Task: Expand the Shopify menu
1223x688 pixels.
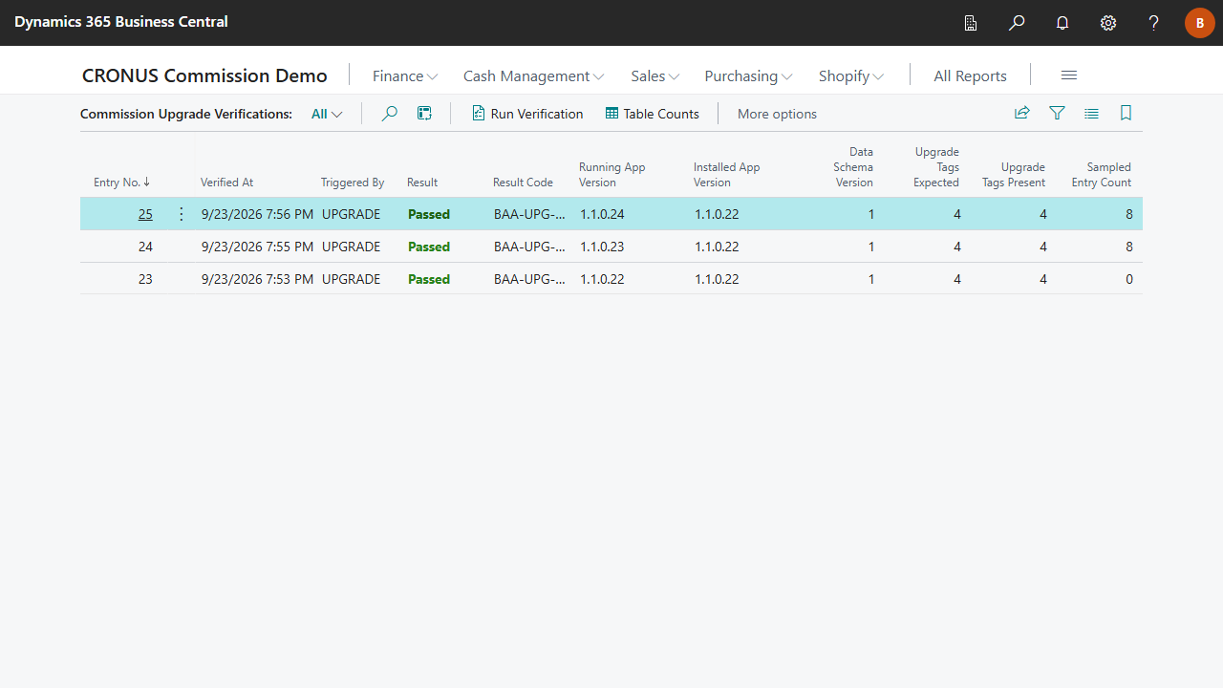Action: pos(851,75)
